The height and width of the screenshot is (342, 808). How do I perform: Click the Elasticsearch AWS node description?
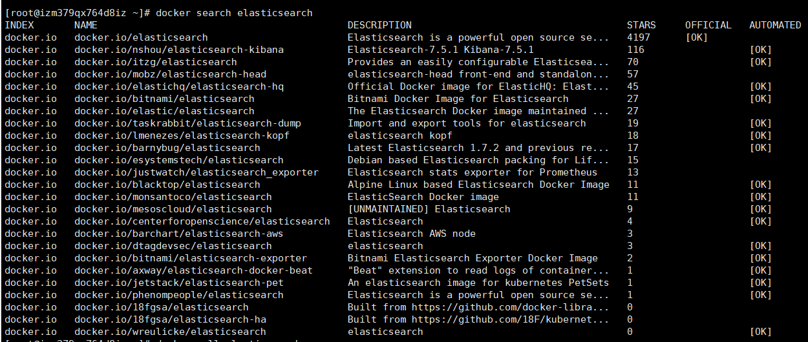click(x=411, y=234)
